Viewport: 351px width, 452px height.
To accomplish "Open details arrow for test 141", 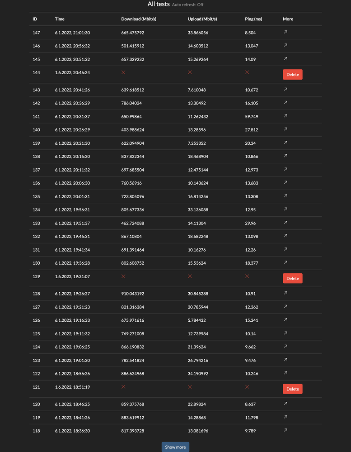I will pos(285,116).
